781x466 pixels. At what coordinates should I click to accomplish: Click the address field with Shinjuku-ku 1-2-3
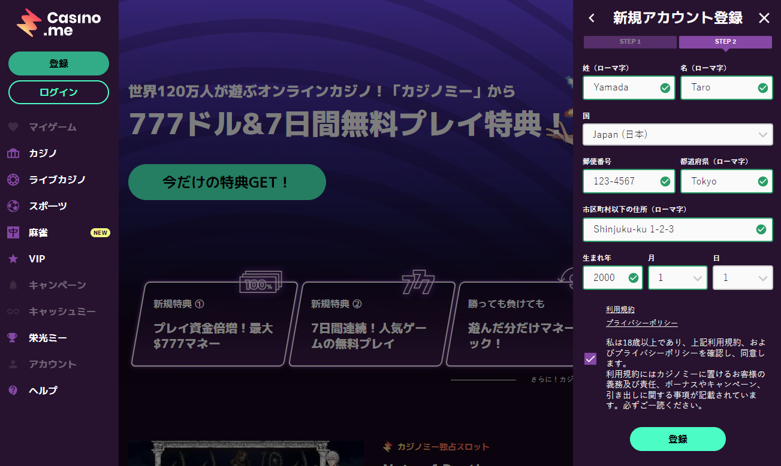[x=678, y=229]
